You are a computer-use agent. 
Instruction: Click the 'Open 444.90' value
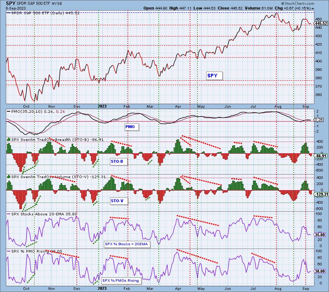pyautogui.click(x=155, y=8)
